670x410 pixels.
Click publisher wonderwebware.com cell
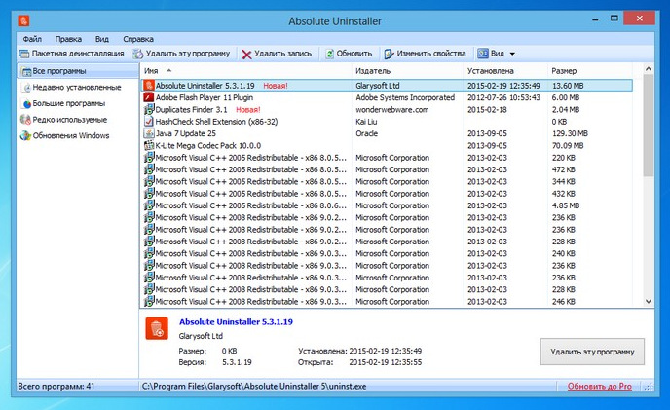pos(391,109)
